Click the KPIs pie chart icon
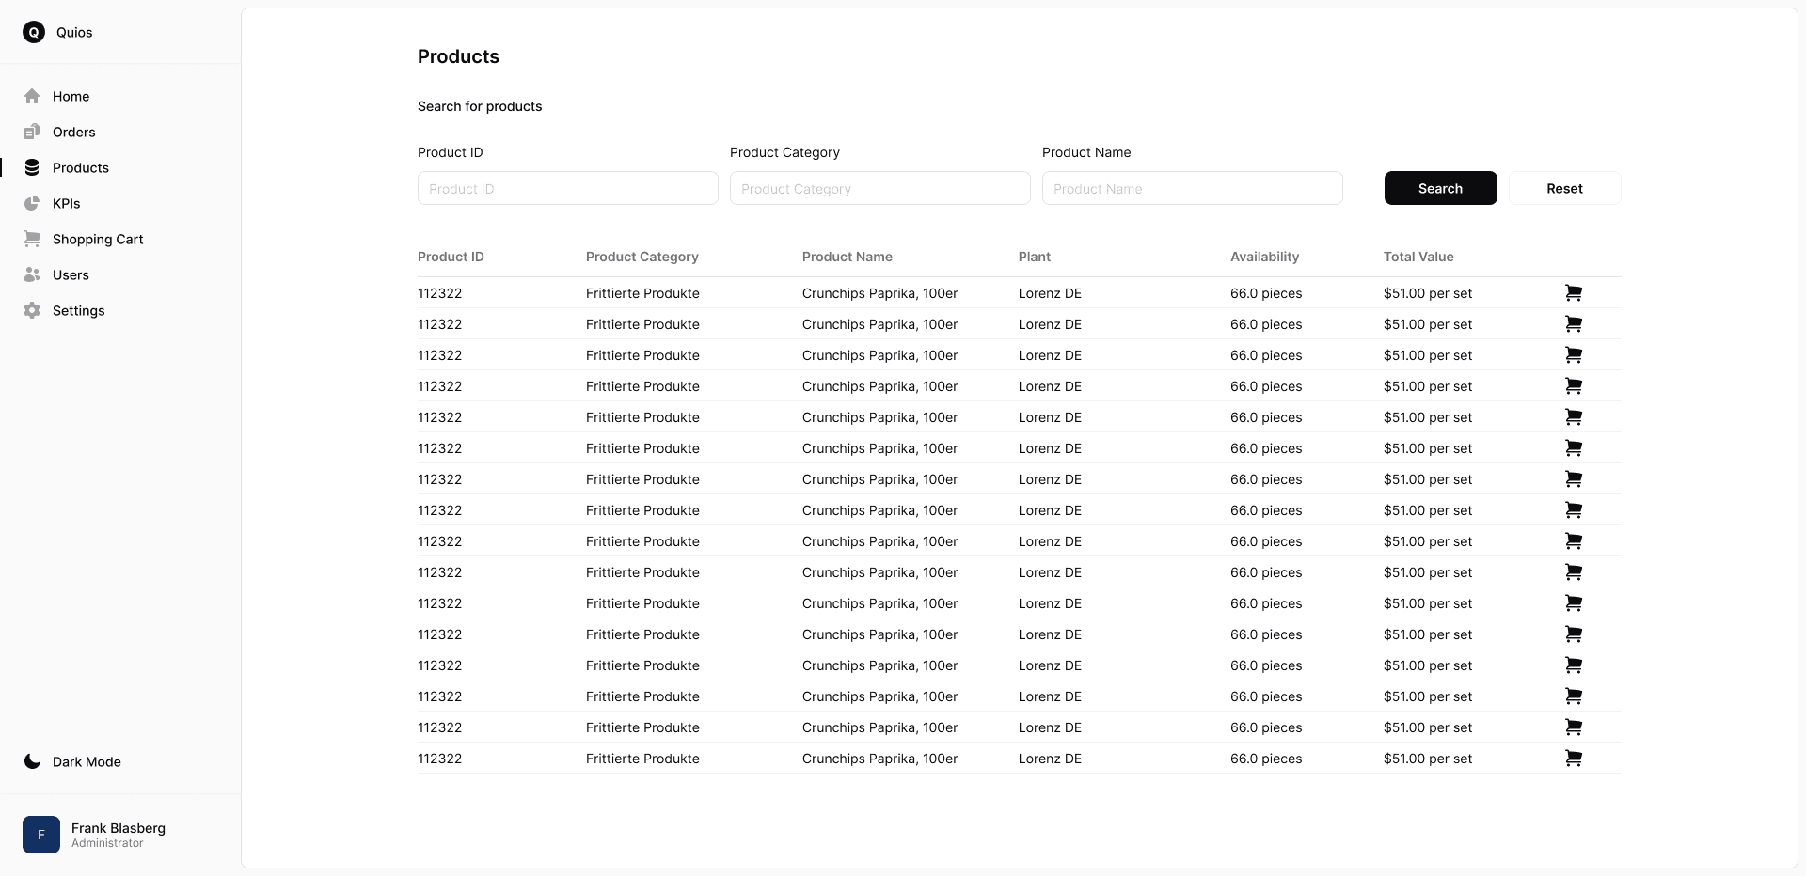The width and height of the screenshot is (1806, 876). (32, 203)
